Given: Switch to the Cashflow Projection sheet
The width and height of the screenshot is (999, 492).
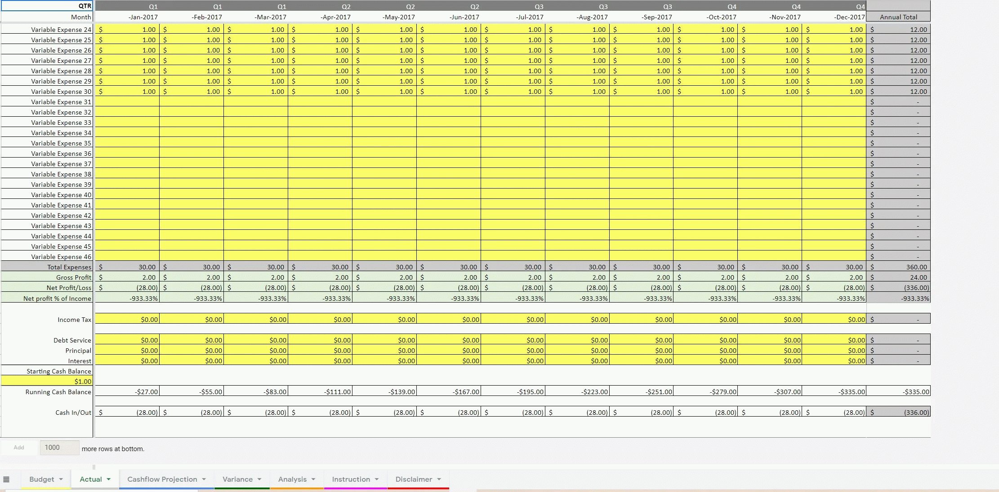Looking at the screenshot, I should tap(162, 479).
